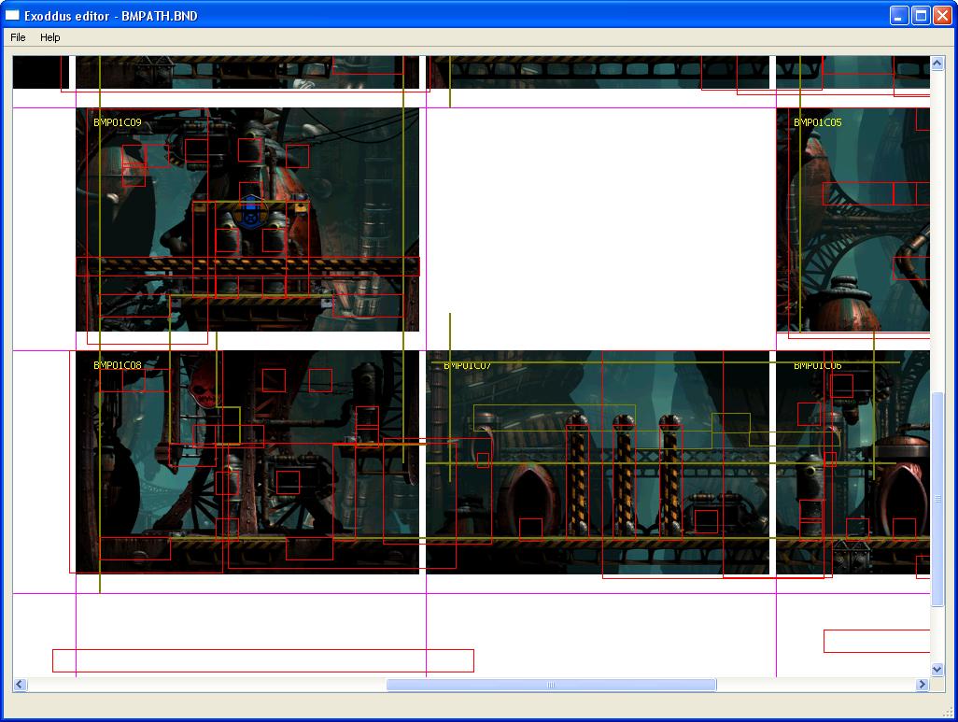The width and height of the screenshot is (958, 722).
Task: Click the vertical scrollbar thumb
Action: point(937,498)
